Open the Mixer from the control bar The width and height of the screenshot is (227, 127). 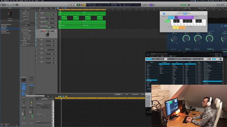(15, 5)
